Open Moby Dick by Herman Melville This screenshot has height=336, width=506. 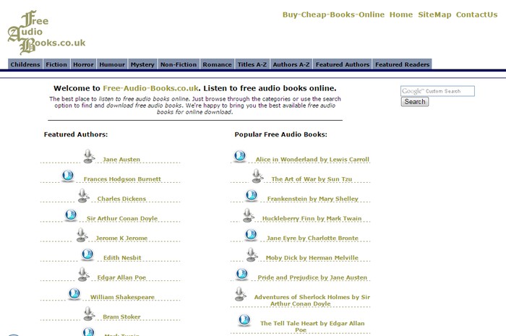(x=312, y=258)
